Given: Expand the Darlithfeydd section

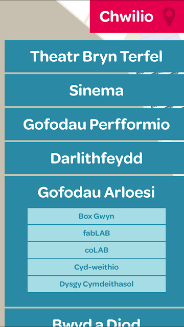Looking at the screenshot, I should tap(94, 158).
